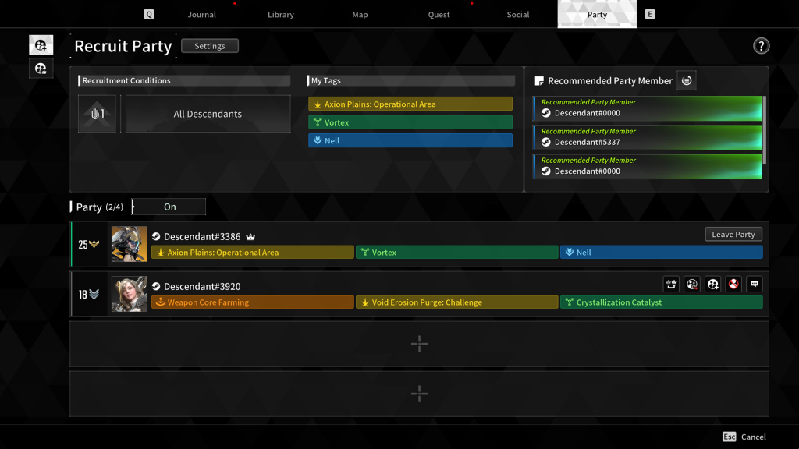Whisper to Descendant#3920 via chat icon
This screenshot has height=449, width=799.
pyautogui.click(x=755, y=284)
